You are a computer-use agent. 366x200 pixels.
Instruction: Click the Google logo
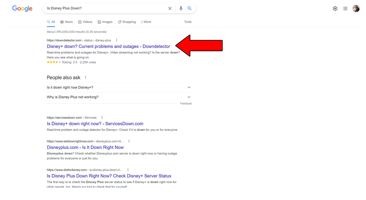click(x=22, y=9)
